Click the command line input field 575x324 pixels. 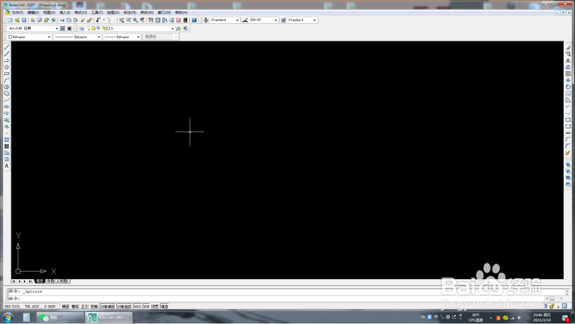(x=277, y=299)
